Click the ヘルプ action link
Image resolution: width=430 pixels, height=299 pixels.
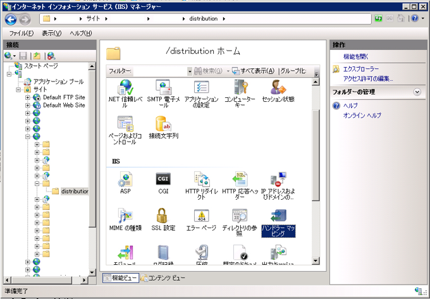[350, 106]
